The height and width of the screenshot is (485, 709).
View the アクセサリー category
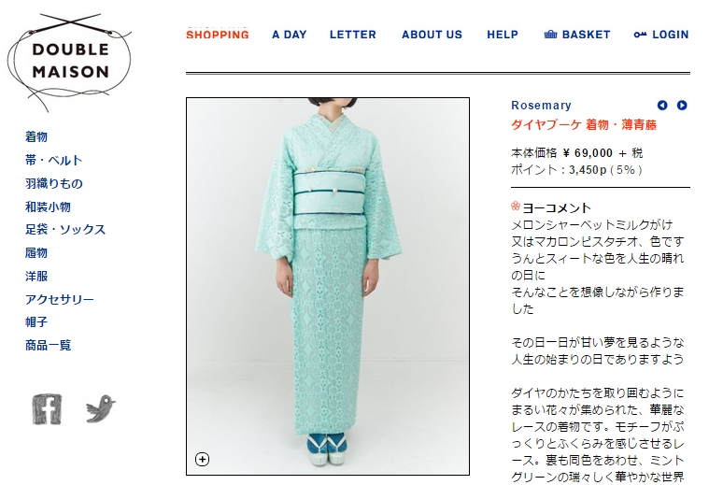point(59,299)
